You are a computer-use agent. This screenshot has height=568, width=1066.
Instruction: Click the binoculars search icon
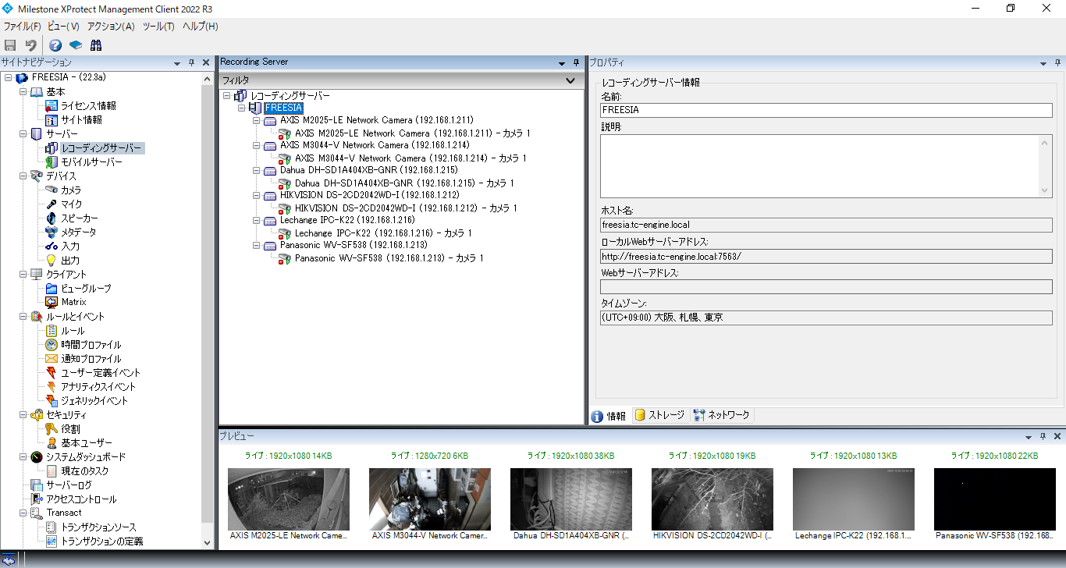pos(96,45)
